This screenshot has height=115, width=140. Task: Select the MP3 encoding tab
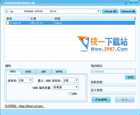pos(13,71)
